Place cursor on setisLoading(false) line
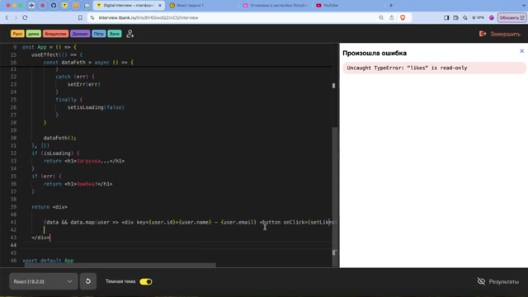 pos(96,107)
